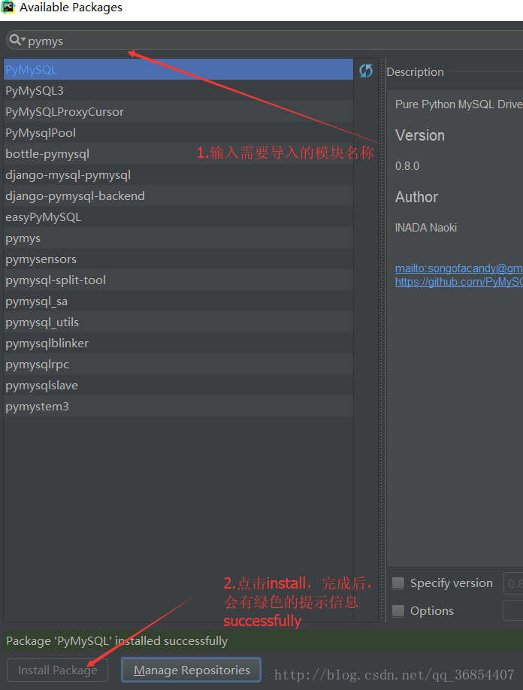Click the installed successfully status message
Screen dimensions: 523x690
(117, 641)
